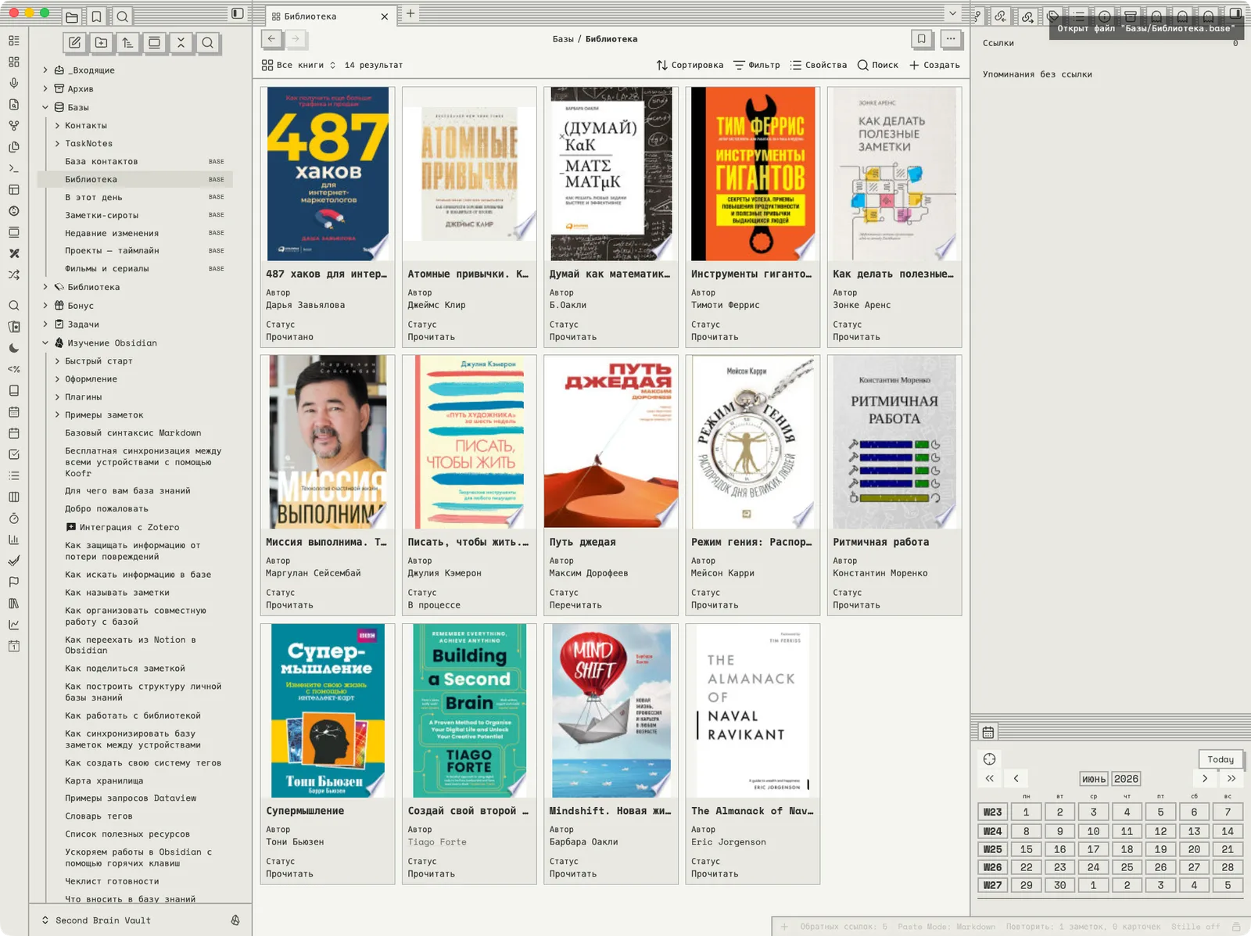This screenshot has width=1251, height=936.
Task: Open the library books ribbon icon
Action: point(14,603)
